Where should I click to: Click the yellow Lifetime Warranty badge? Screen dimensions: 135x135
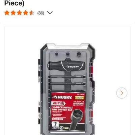[x=80, y=98]
